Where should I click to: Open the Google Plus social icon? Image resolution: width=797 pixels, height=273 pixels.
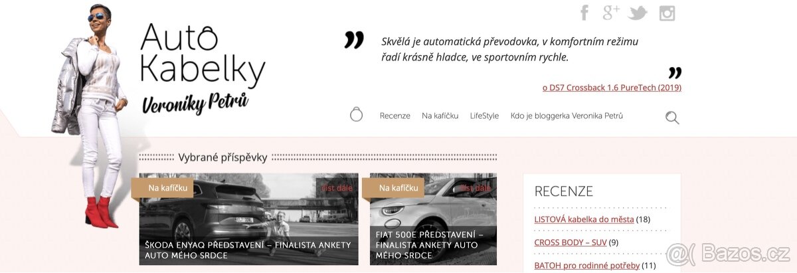click(611, 13)
